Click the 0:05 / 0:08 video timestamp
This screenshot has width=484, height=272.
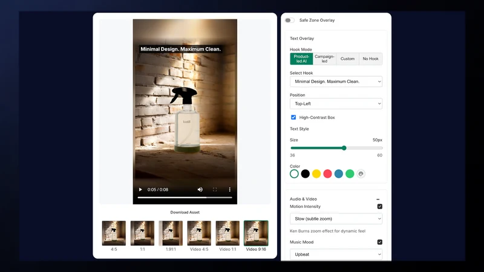click(158, 189)
